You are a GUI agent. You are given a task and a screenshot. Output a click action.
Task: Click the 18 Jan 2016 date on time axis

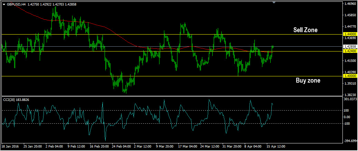[x=11, y=147]
